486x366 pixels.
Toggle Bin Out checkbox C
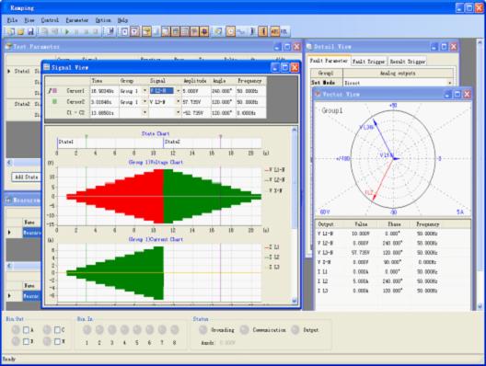point(57,330)
